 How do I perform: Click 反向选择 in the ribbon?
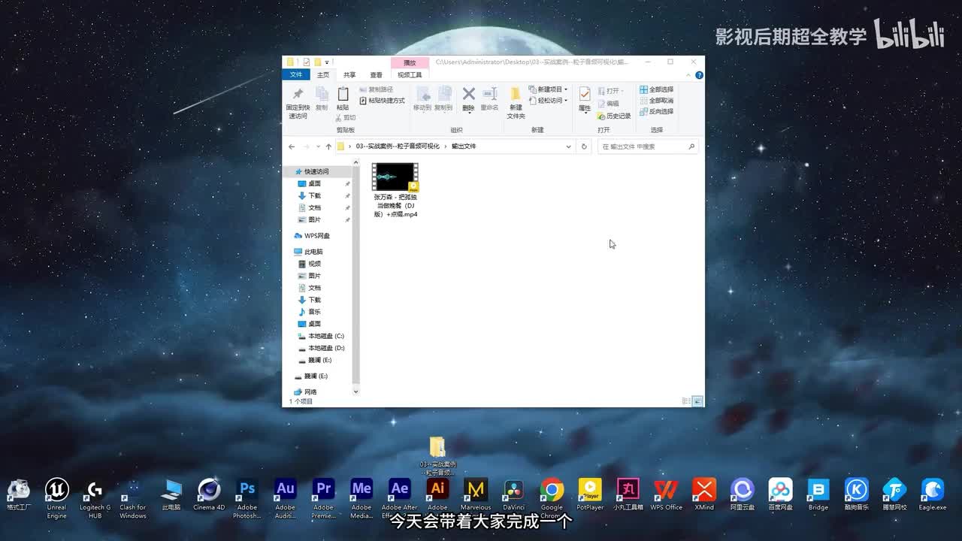(x=656, y=111)
